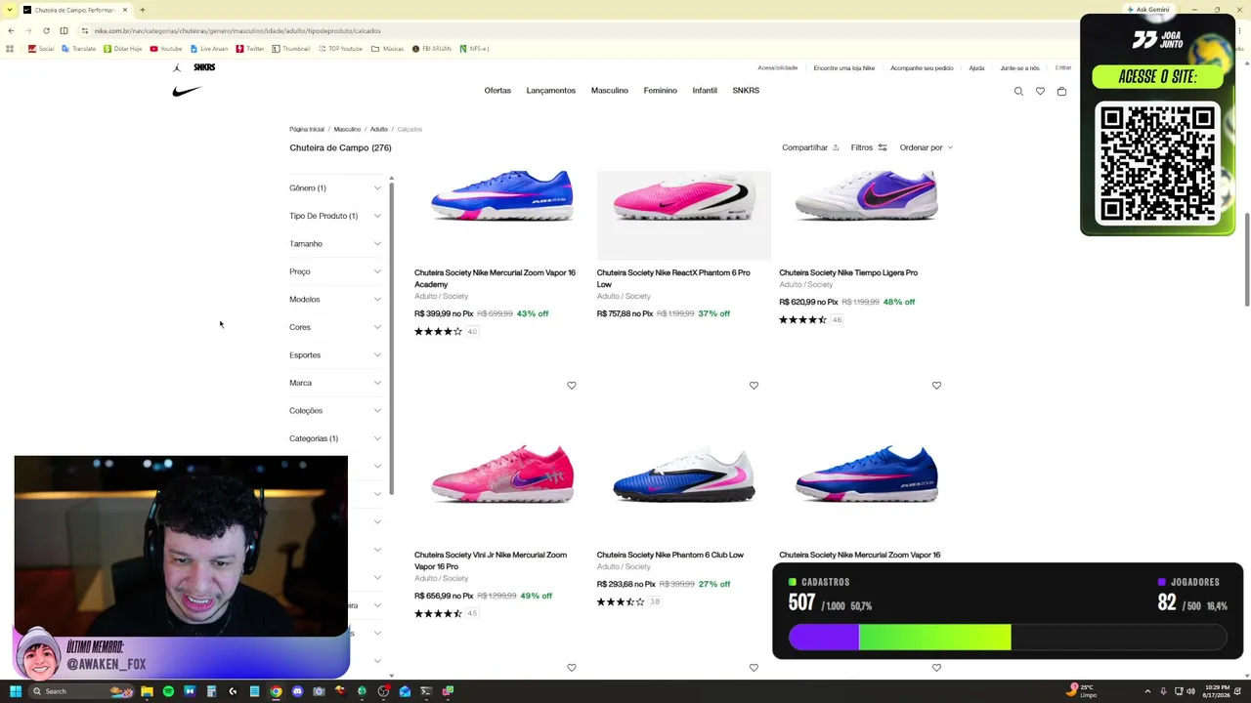Expand the Tamanho filter section

(335, 244)
